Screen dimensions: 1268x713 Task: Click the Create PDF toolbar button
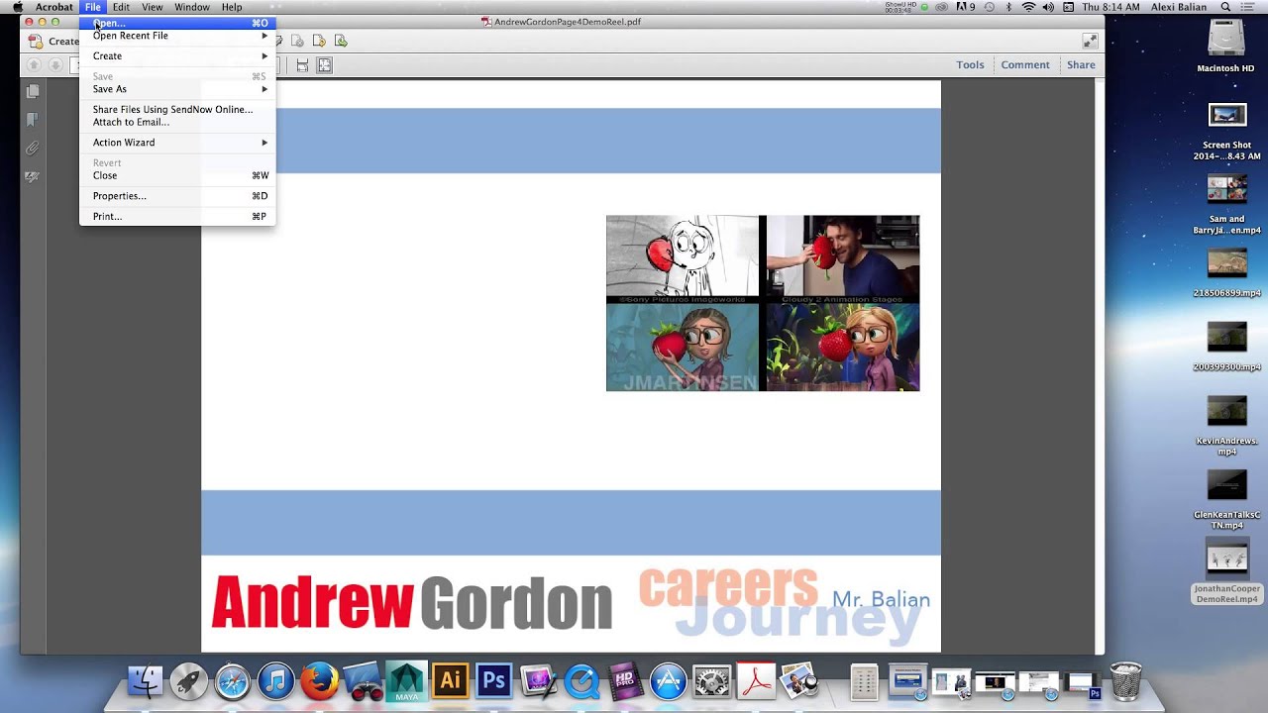pyautogui.click(x=54, y=42)
